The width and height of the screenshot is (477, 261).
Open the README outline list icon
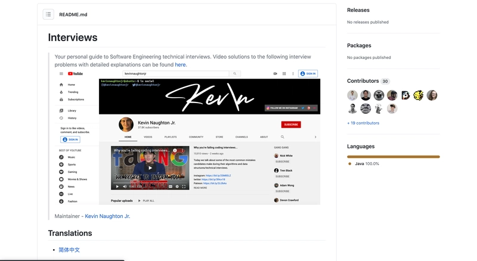tap(48, 14)
